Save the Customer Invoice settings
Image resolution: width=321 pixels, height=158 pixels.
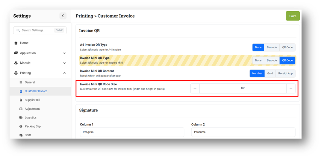click(x=293, y=16)
